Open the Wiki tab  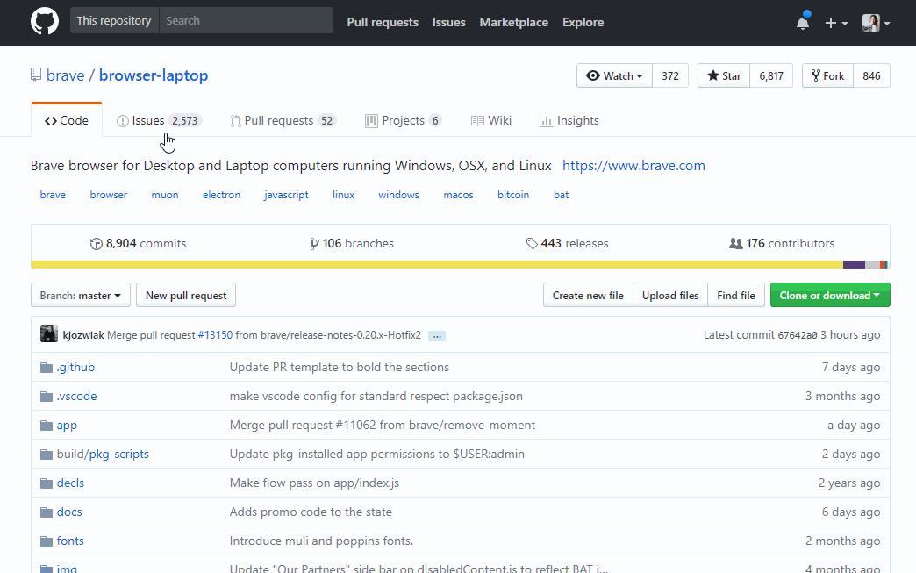(x=491, y=120)
